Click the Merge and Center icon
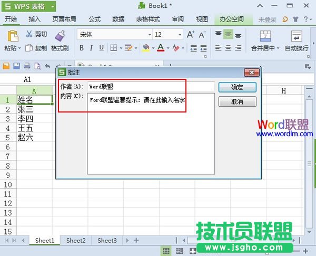 click(x=265, y=36)
